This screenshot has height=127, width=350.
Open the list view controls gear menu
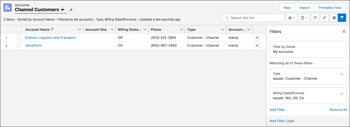(292, 18)
